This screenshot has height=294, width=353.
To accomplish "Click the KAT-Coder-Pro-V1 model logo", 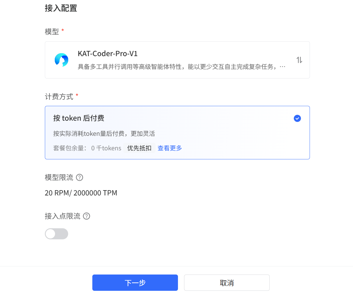I will point(61,60).
